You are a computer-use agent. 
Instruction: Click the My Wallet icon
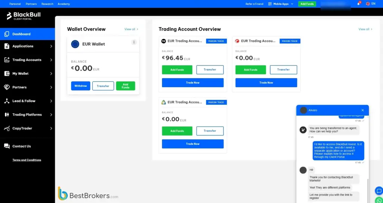pyautogui.click(x=7, y=74)
